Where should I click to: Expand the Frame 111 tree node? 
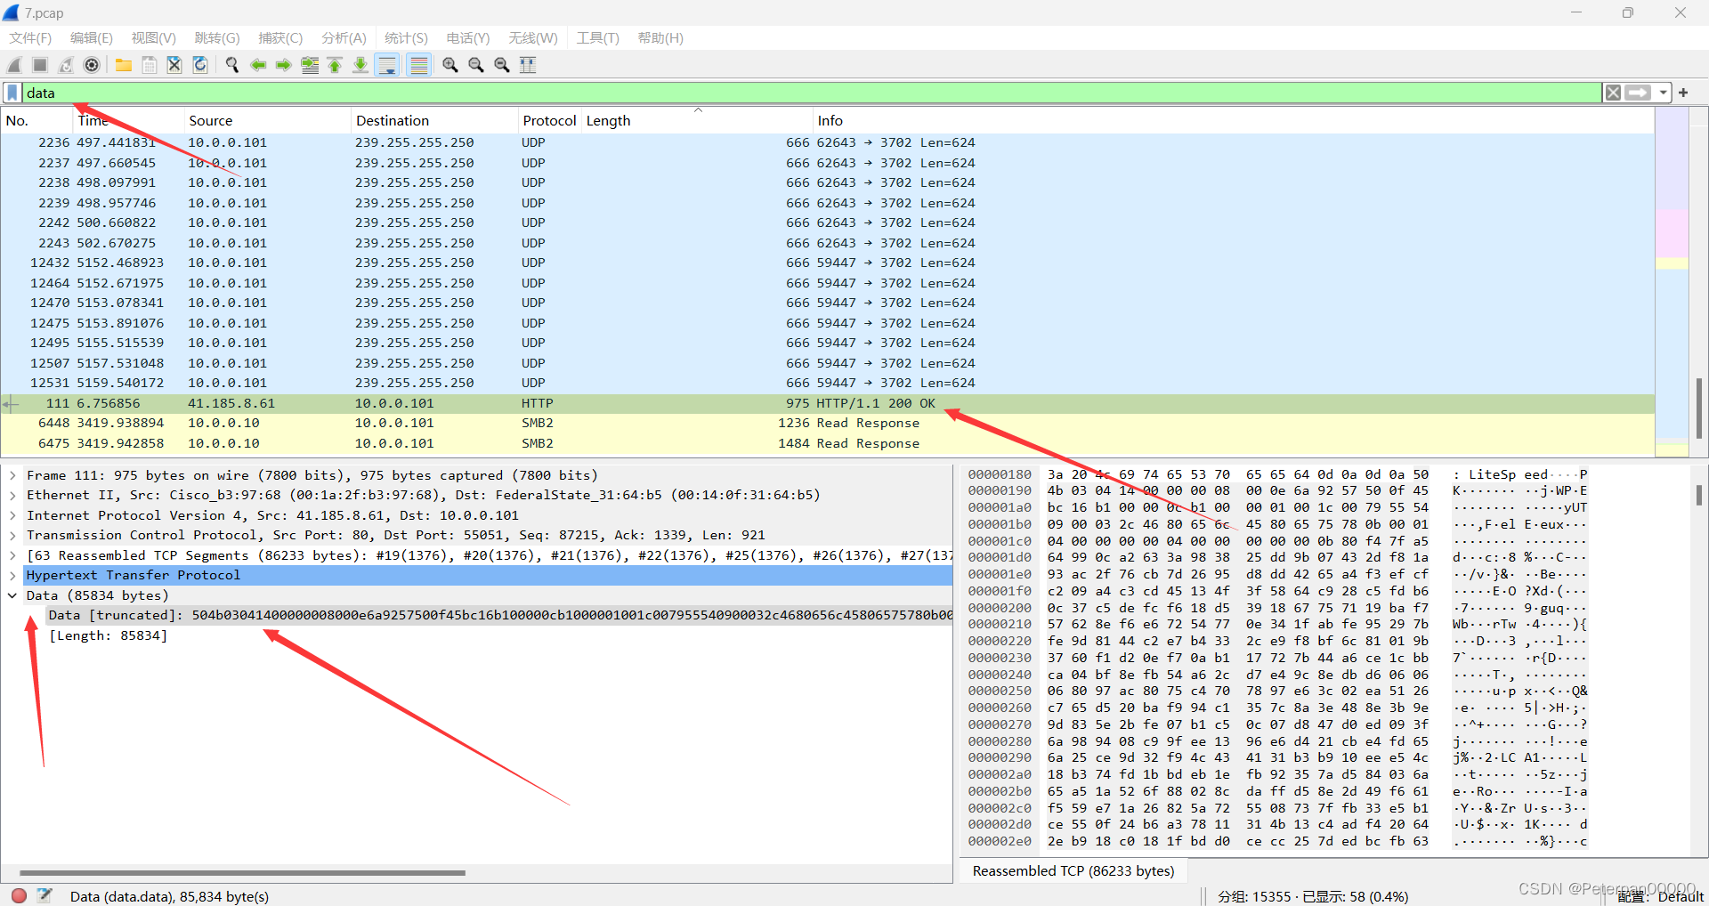12,475
